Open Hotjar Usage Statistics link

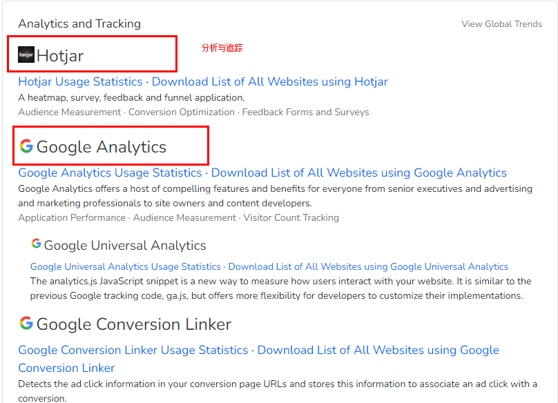pyautogui.click(x=80, y=81)
